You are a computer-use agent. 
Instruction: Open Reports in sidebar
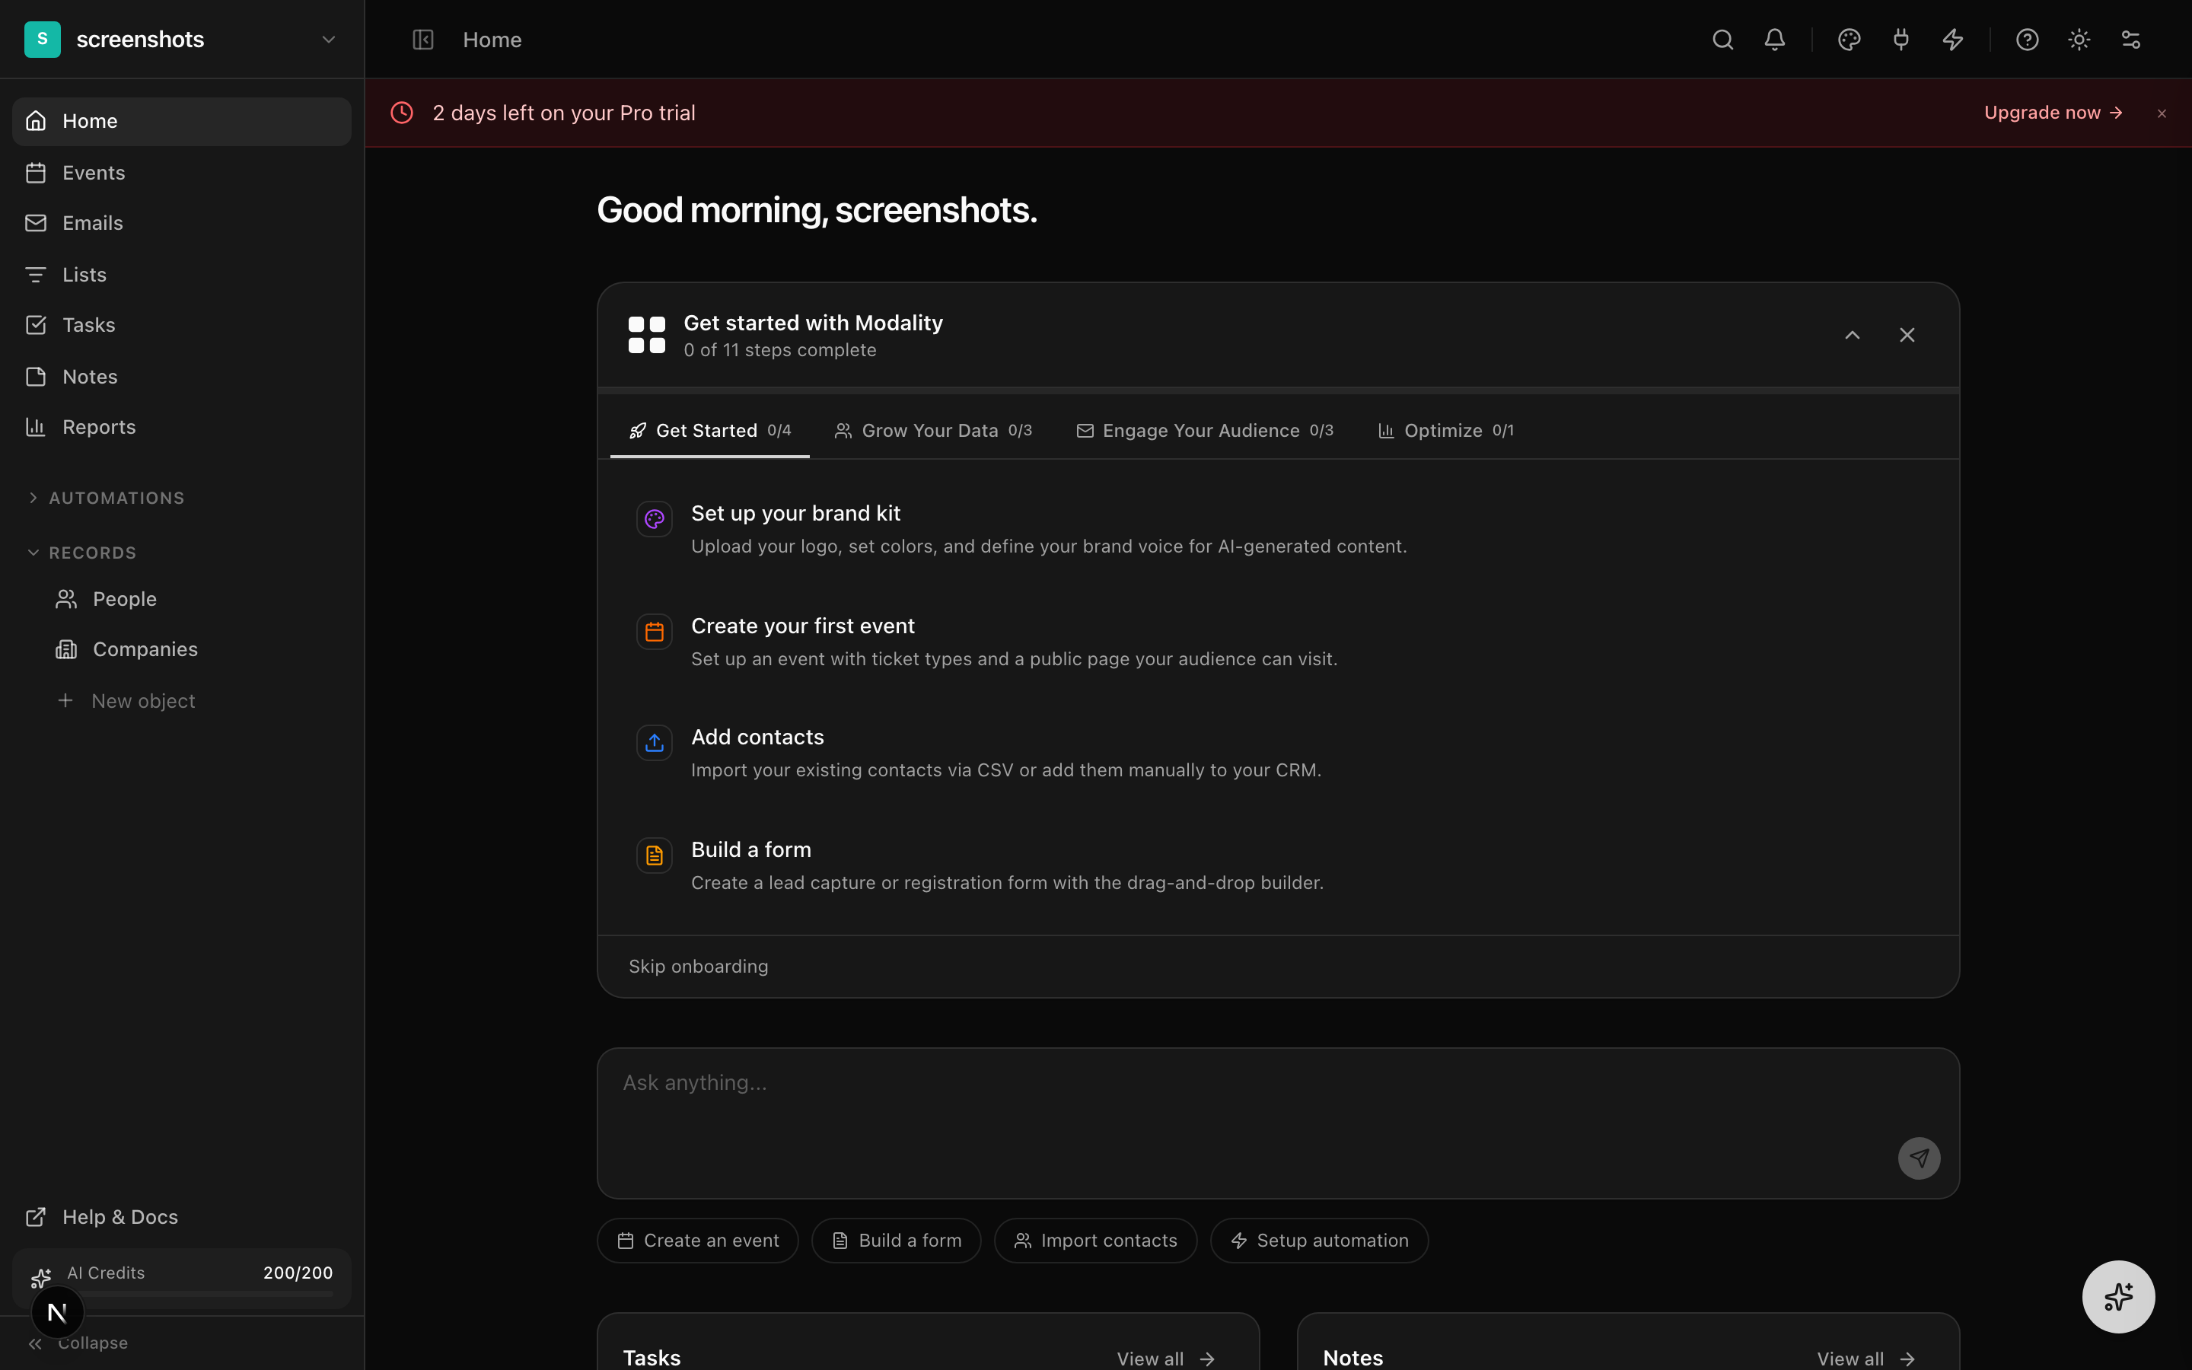(181, 427)
